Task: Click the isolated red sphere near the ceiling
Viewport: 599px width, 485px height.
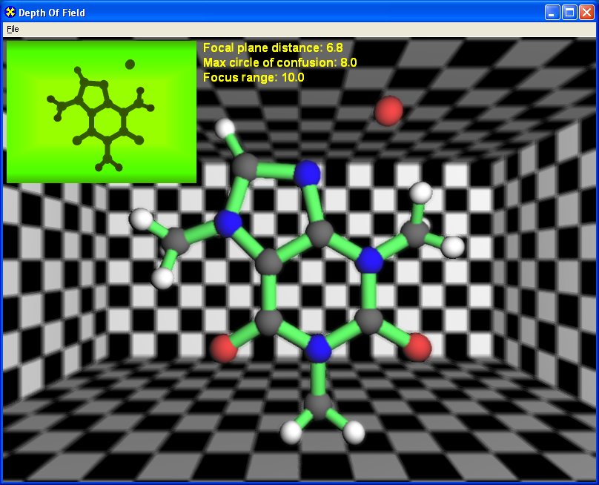Action: click(388, 110)
